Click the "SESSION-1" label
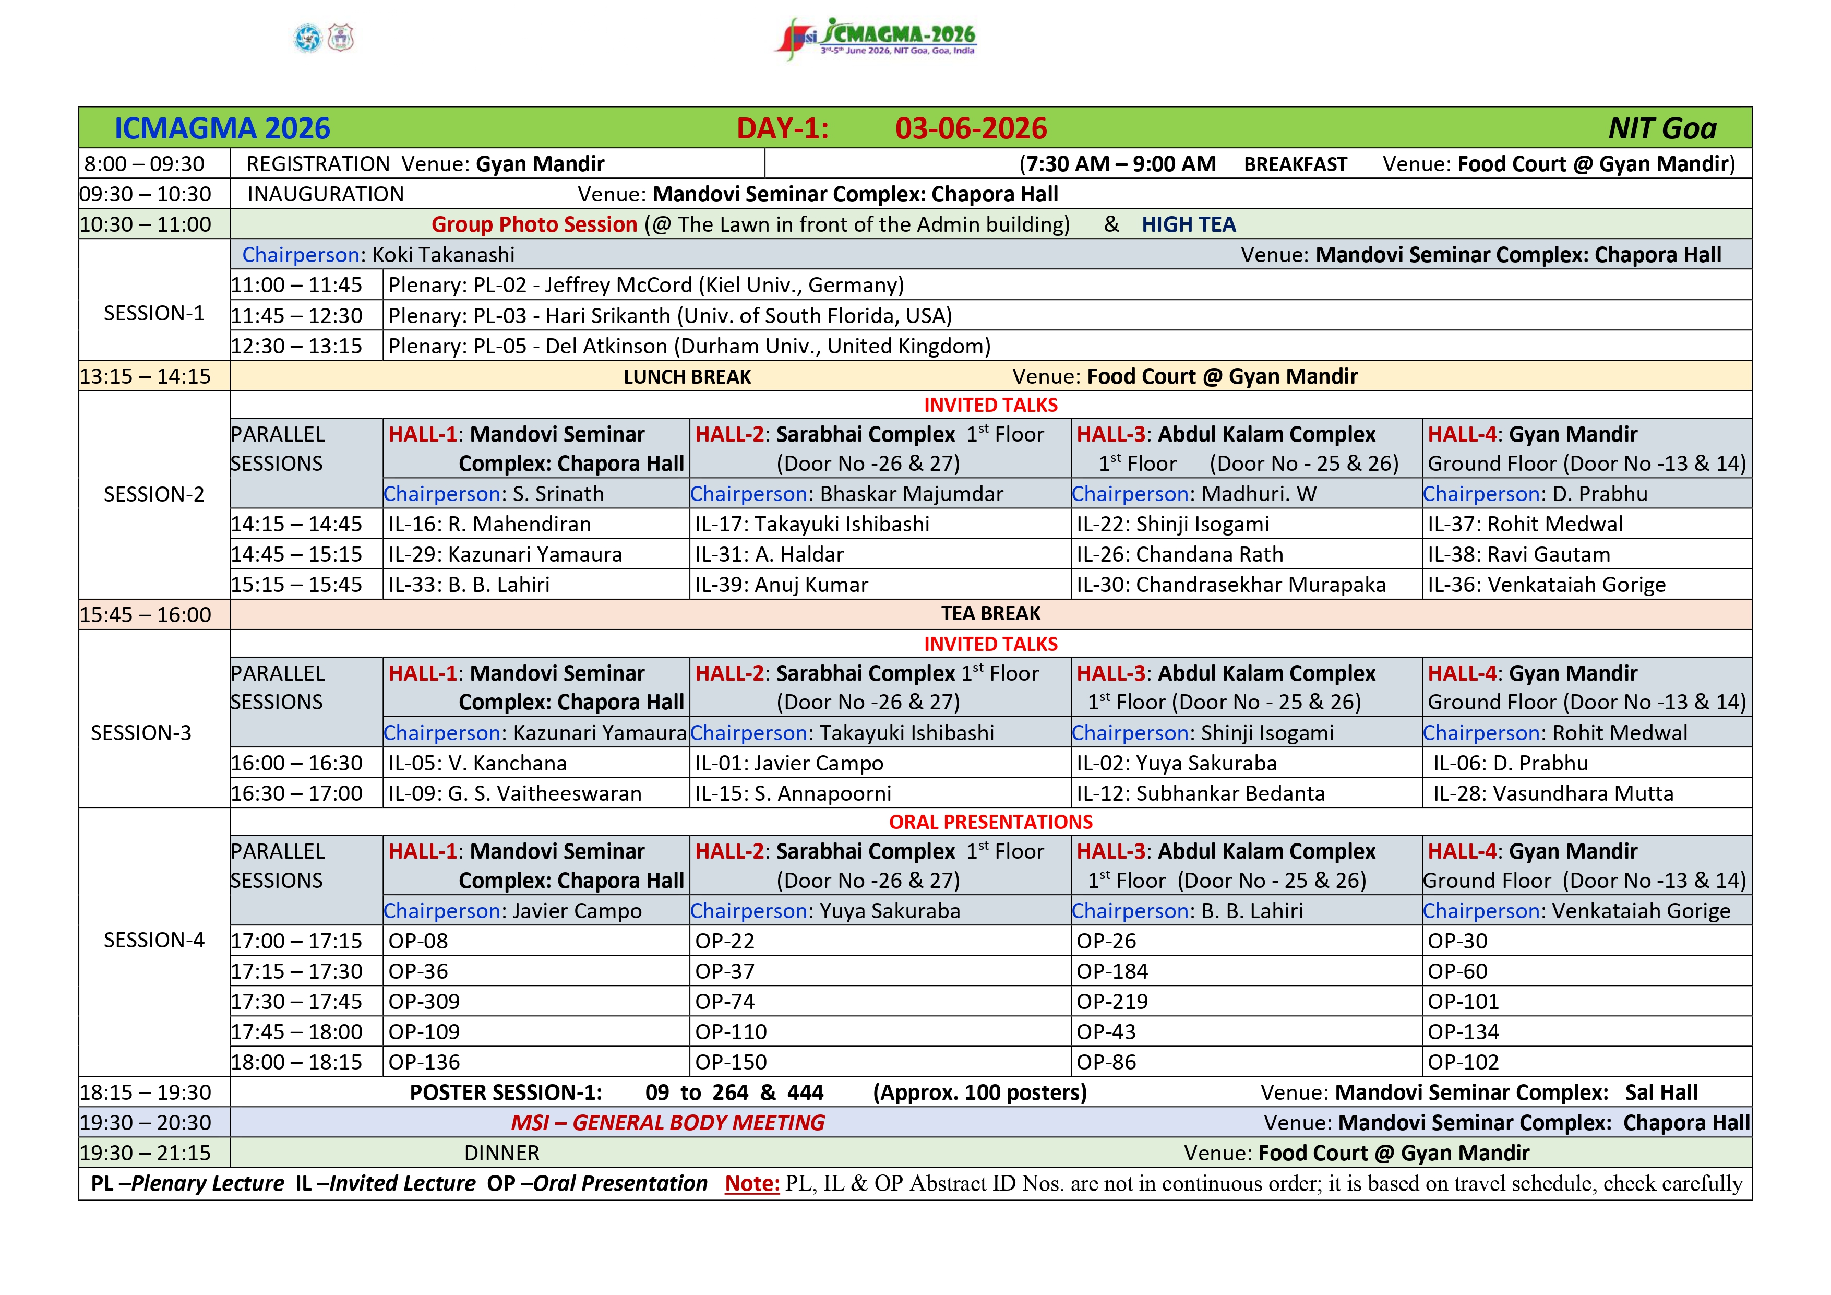The image size is (1831, 1295). tap(154, 314)
